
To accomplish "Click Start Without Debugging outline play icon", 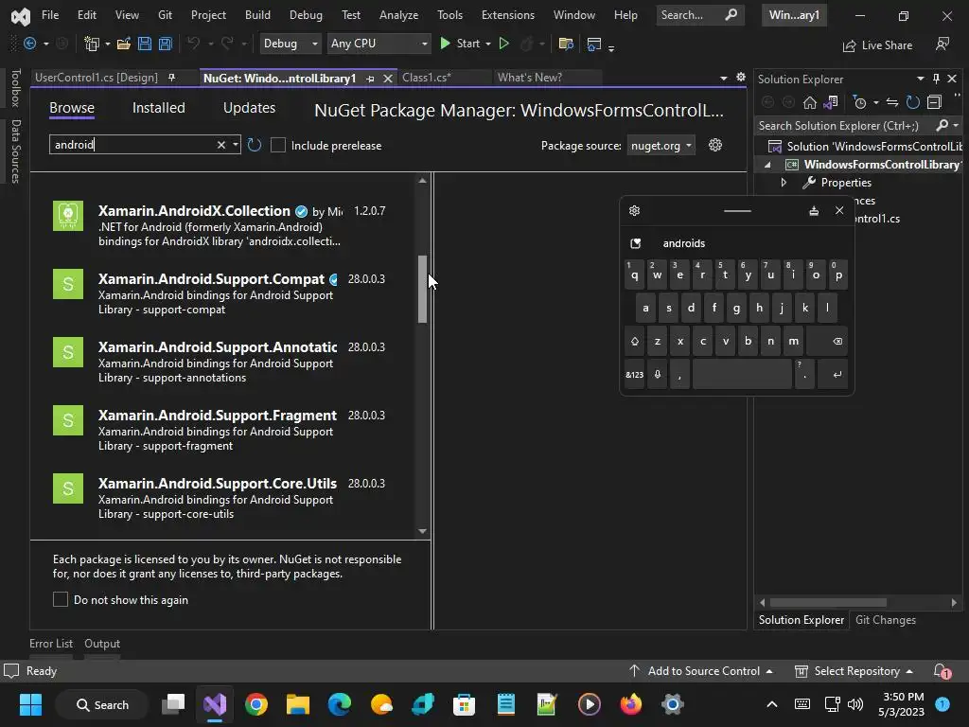I will pos(503,44).
